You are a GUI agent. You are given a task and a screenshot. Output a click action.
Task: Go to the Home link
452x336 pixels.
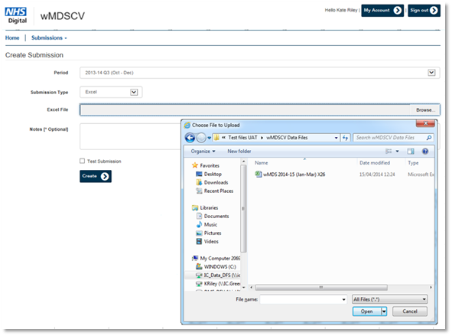tap(12, 38)
